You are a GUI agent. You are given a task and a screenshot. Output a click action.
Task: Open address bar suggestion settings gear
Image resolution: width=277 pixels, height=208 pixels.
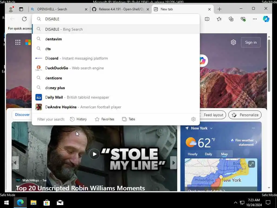pyautogui.click(x=193, y=119)
